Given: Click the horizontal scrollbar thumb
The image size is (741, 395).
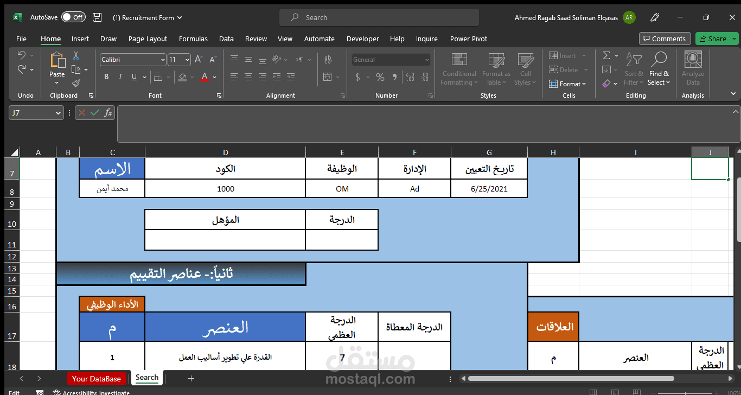Looking at the screenshot, I should (x=571, y=378).
